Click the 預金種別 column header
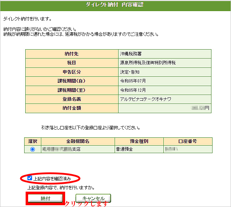231x207 pixels. coord(139,141)
